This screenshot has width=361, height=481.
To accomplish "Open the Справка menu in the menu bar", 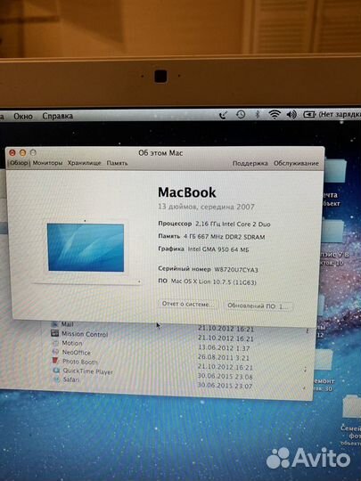I will tap(57, 117).
